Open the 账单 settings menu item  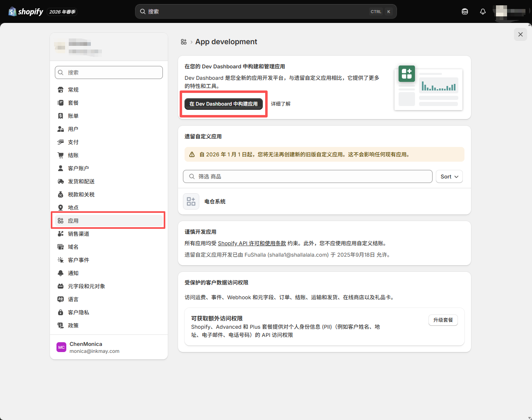(109, 116)
